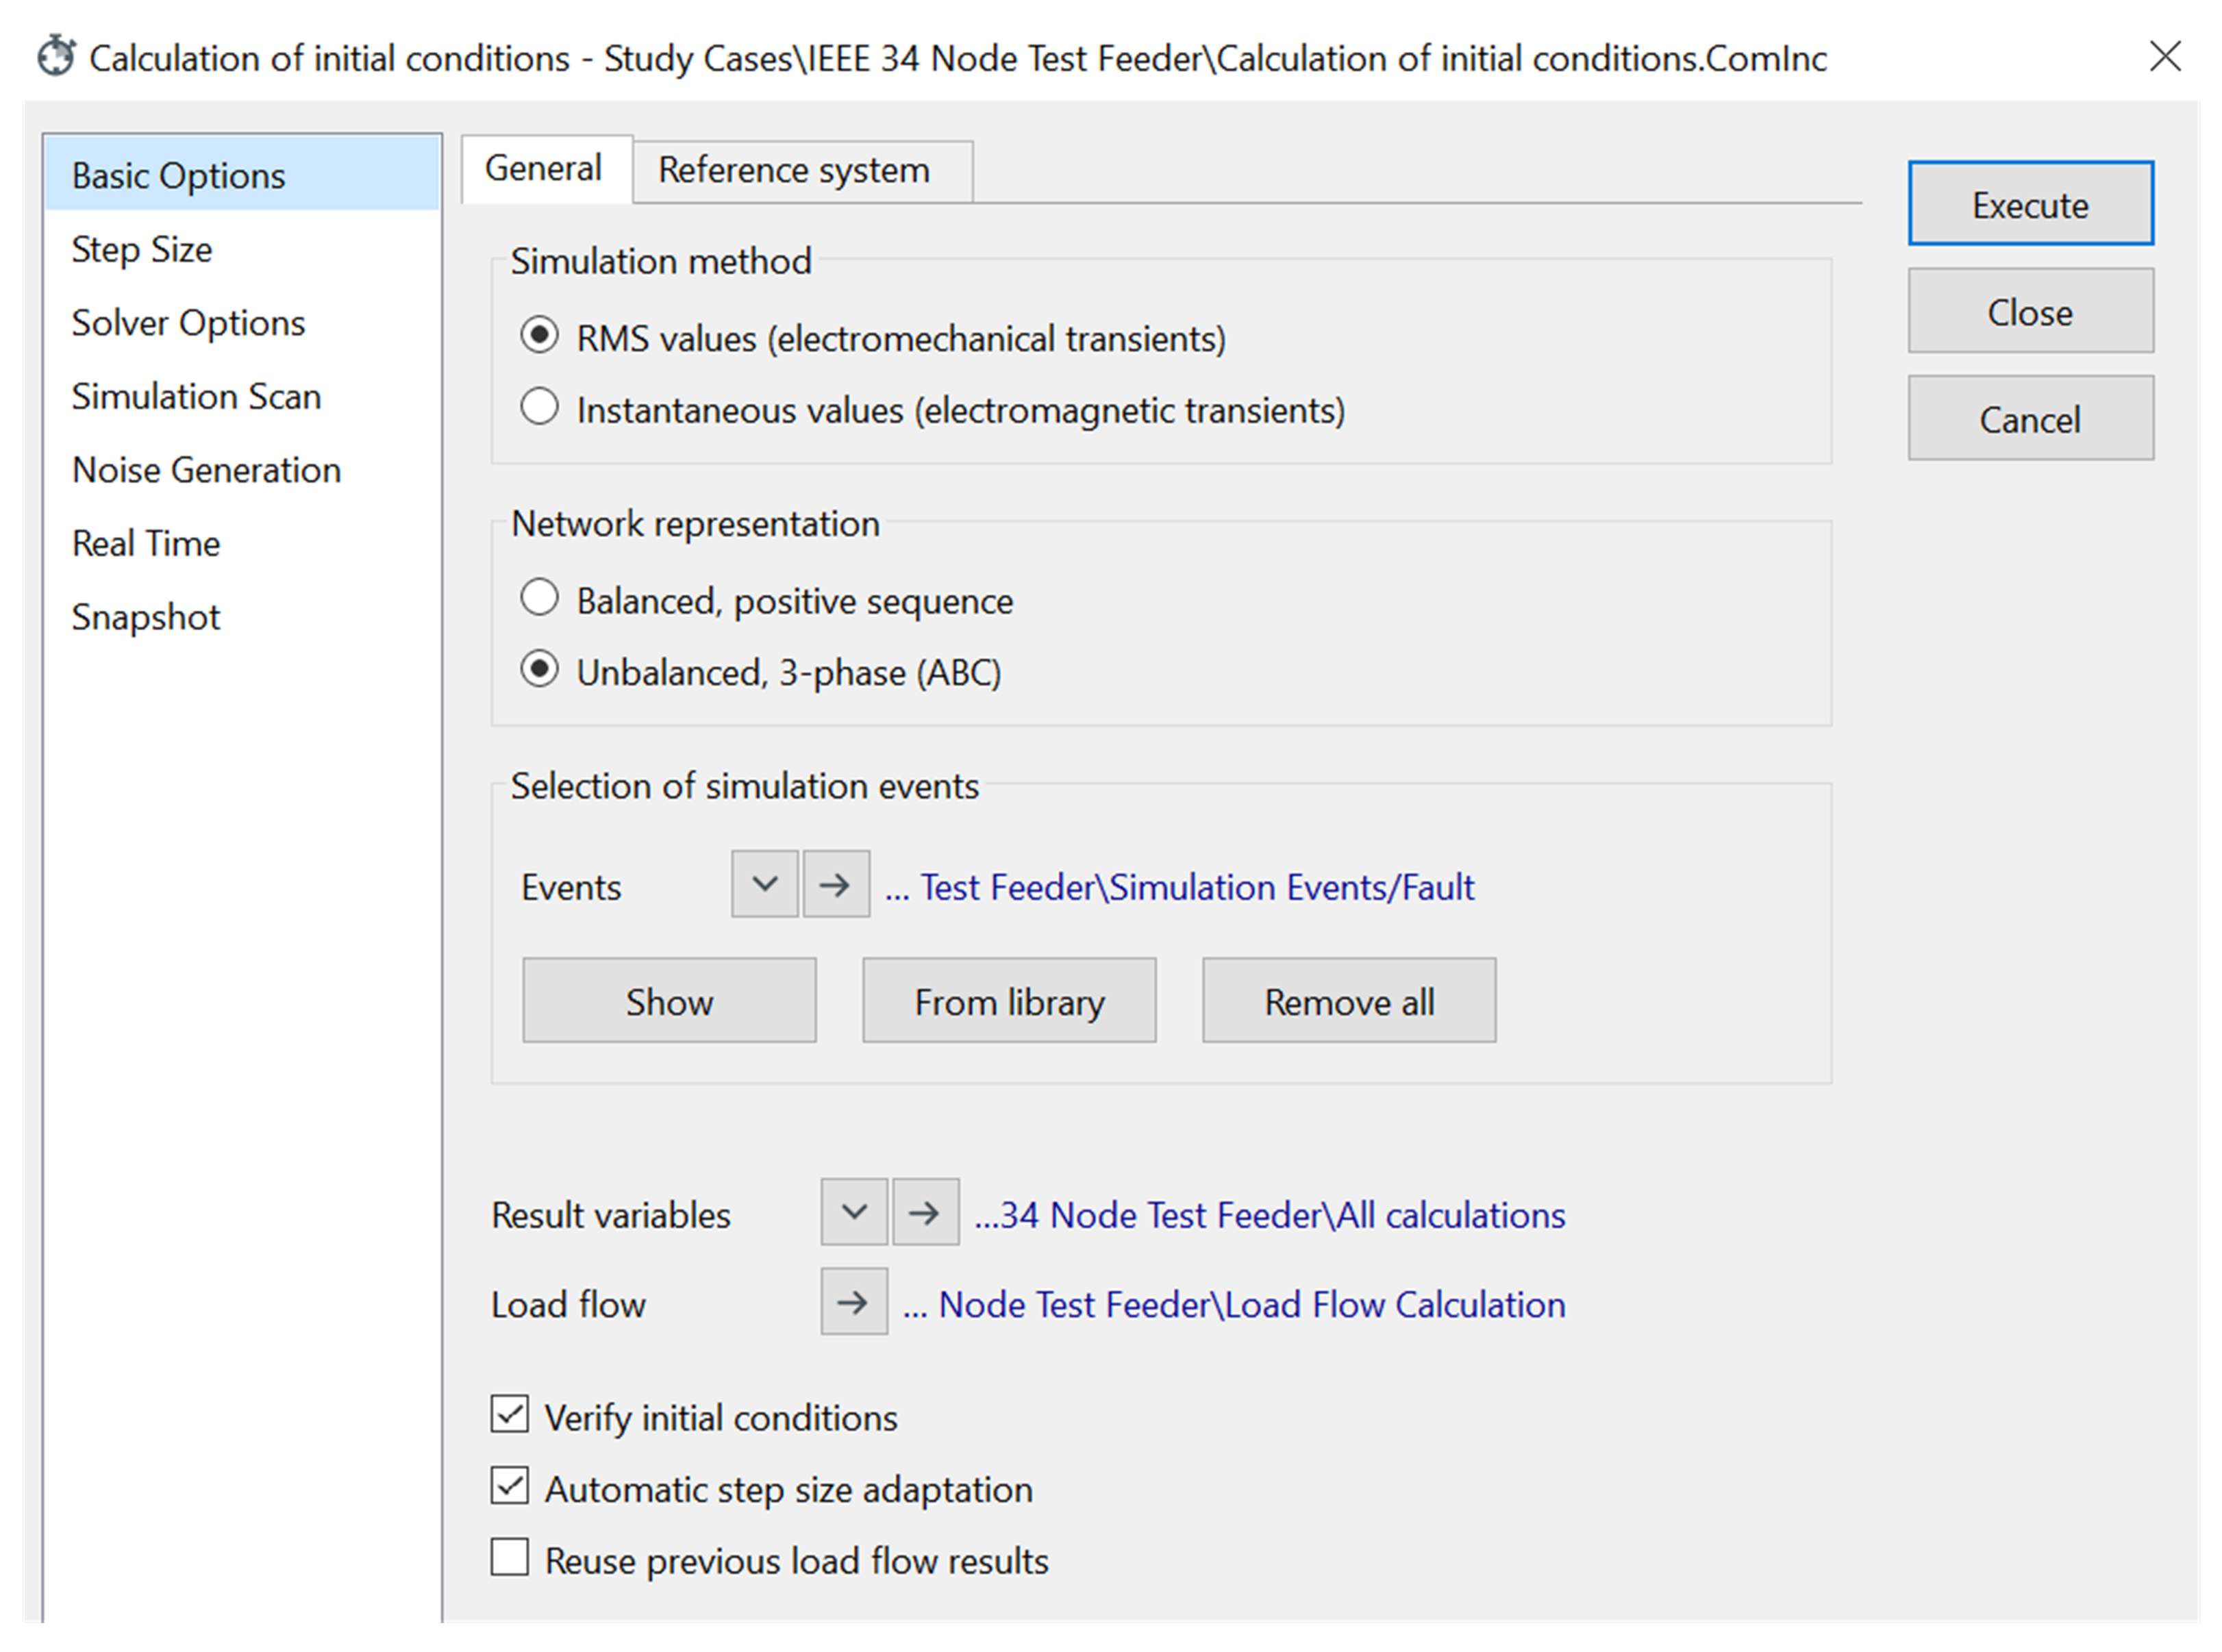The image size is (2222, 1652).
Task: Disable Automatic step size adaptation
Action: 510,1487
